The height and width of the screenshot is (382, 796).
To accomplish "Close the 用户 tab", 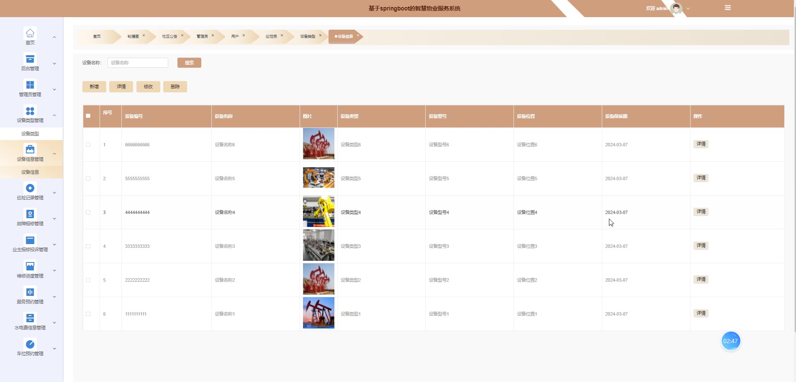I will (x=244, y=36).
